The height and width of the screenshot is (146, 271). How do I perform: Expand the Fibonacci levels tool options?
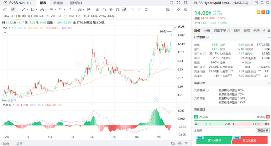coord(55,9)
